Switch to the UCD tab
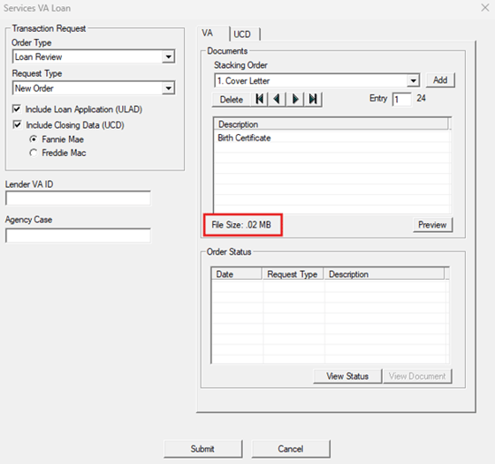Viewport: 495px width, 464px height. [244, 34]
